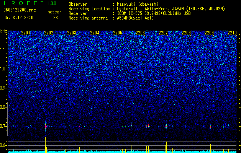Click the 2207 time marker
Image resolution: width=241 pixels, height=153 pixels.
163,33
